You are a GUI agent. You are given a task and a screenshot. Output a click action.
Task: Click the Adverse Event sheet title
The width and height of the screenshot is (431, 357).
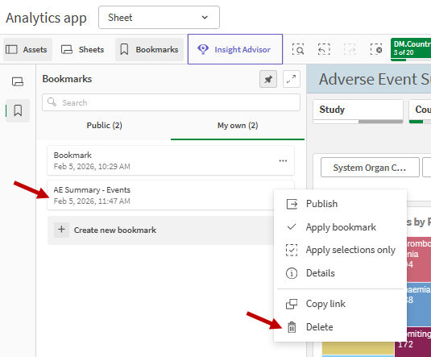375,79
